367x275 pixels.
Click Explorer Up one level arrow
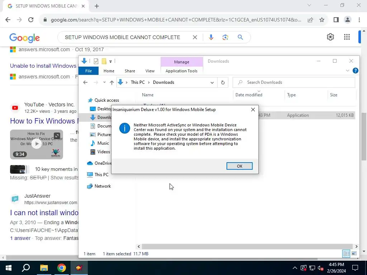click(112, 82)
